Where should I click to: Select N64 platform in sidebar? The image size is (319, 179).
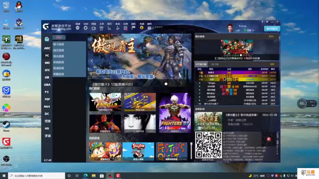[x=47, y=107]
